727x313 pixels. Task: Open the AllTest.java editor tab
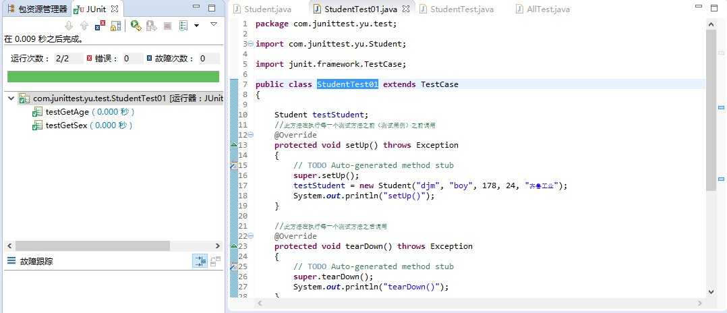pos(544,9)
